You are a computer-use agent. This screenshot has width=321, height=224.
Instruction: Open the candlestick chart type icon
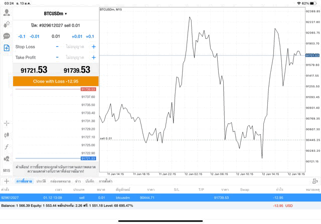tap(7, 135)
